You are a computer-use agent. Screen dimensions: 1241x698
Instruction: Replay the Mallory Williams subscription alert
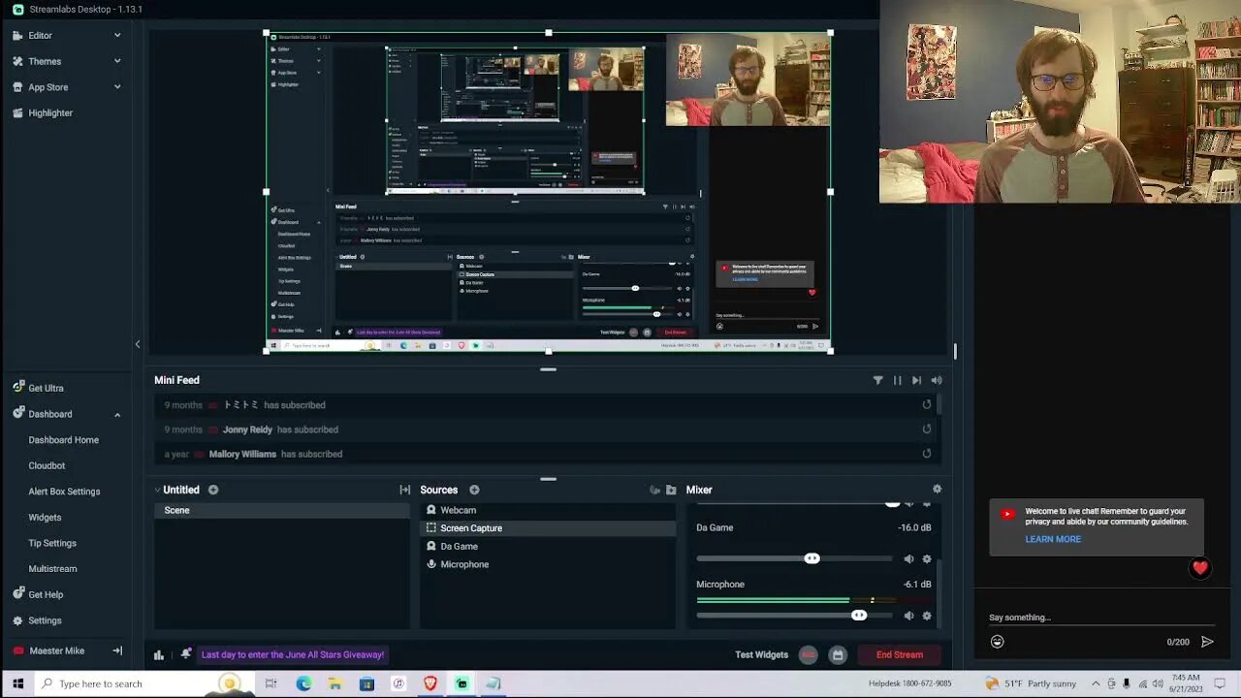(927, 454)
